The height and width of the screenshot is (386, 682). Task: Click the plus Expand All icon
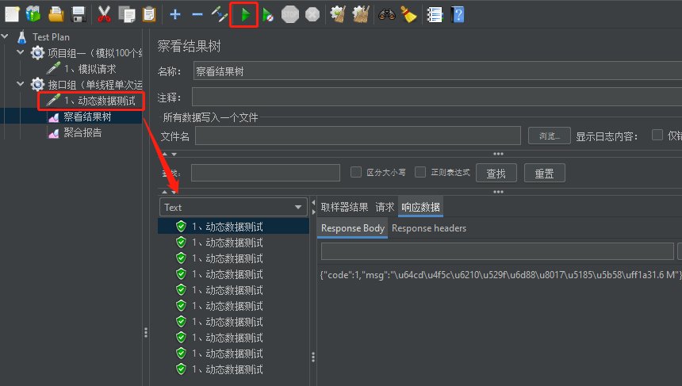coord(175,14)
